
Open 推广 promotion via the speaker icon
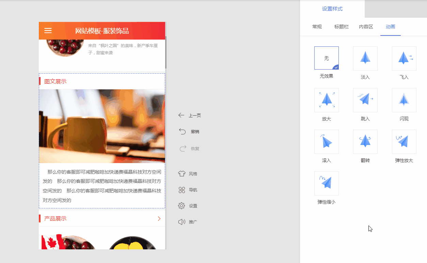point(182,222)
